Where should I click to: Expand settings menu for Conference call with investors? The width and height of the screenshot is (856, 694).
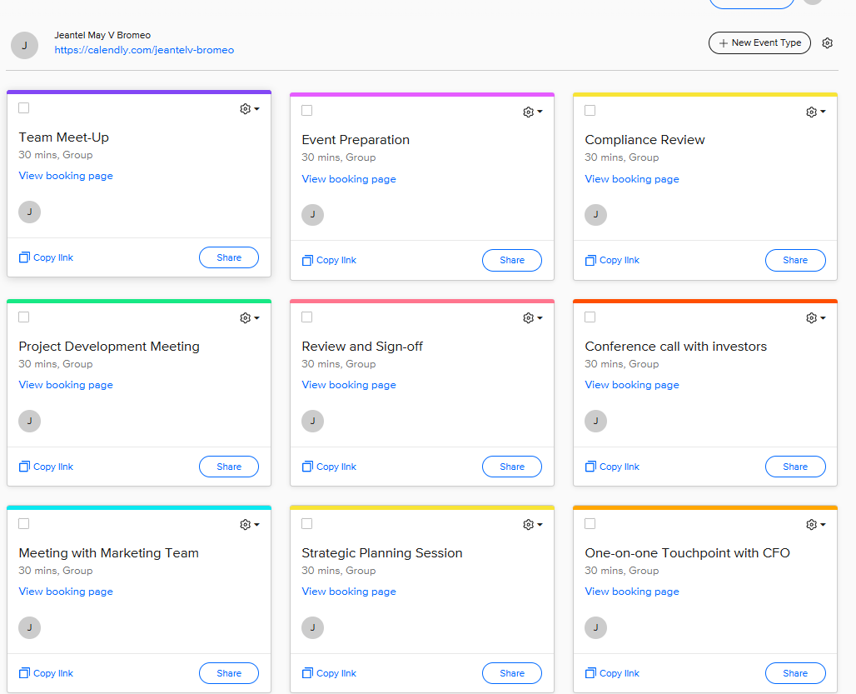pyautogui.click(x=815, y=317)
